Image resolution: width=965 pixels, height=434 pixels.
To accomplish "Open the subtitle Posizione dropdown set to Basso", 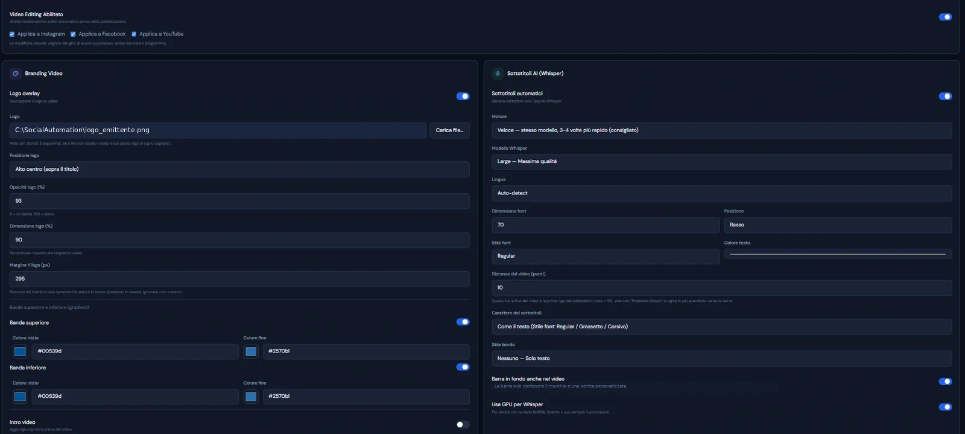I will point(838,225).
